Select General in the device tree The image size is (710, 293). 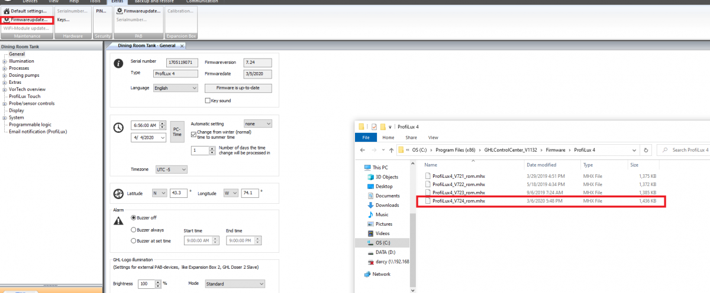(x=17, y=54)
